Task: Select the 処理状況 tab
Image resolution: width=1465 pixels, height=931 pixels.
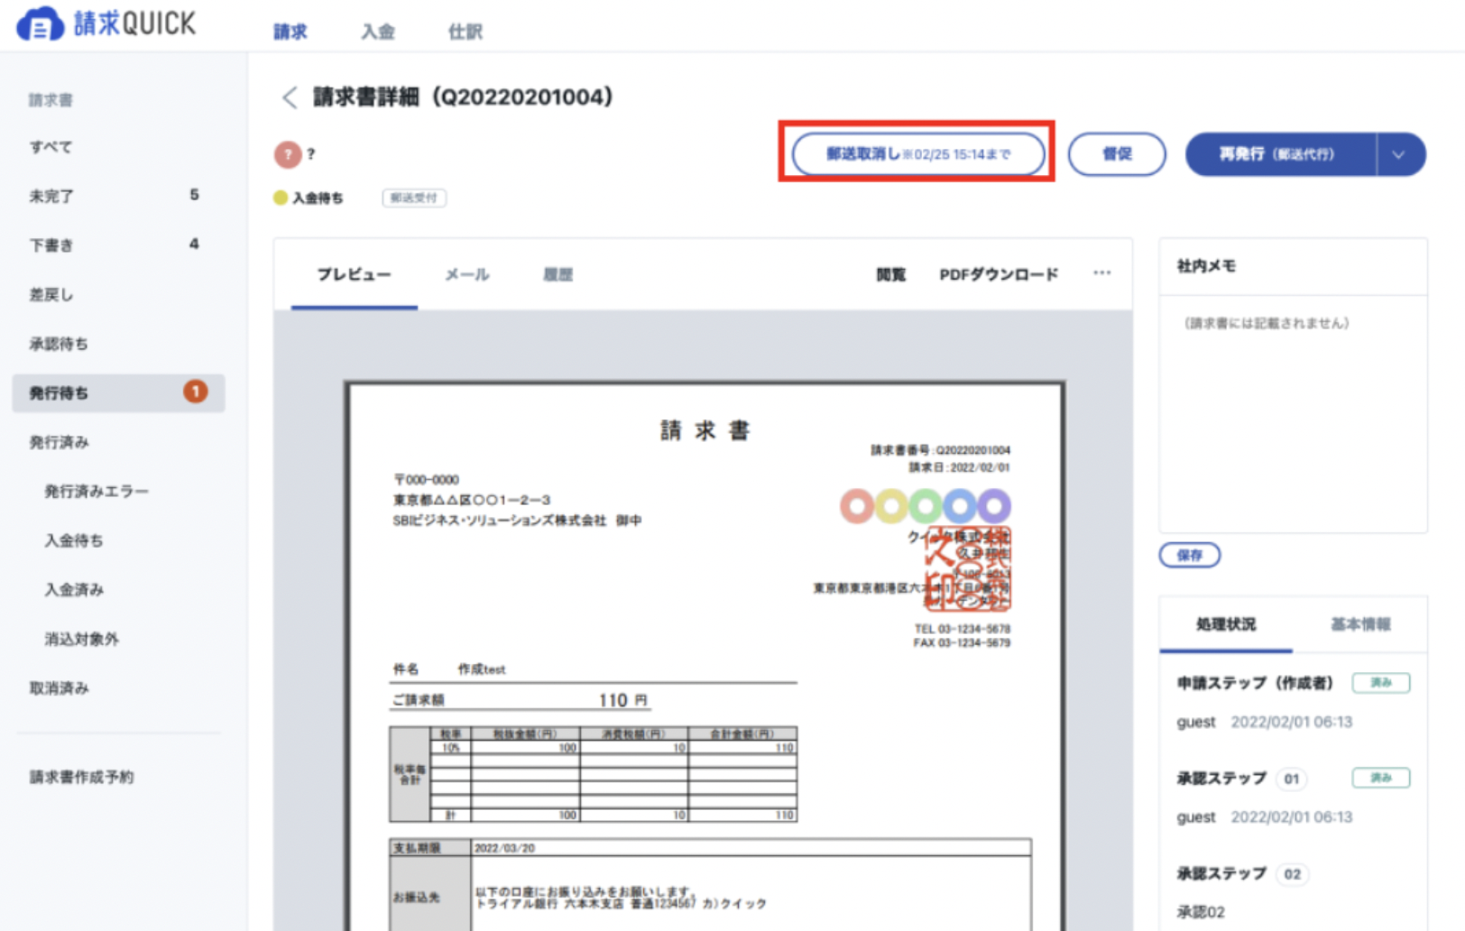Action: 1225,624
